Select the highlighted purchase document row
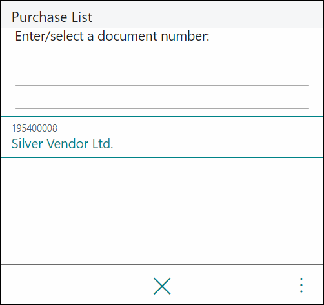This screenshot has width=324, height=305. pos(162,137)
